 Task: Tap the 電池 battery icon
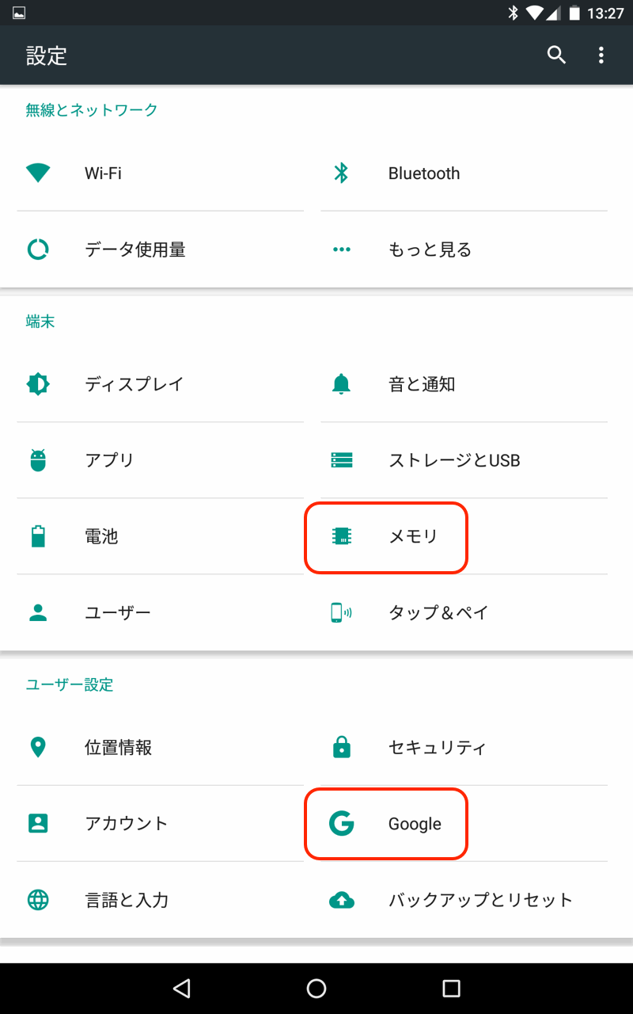[x=38, y=536]
